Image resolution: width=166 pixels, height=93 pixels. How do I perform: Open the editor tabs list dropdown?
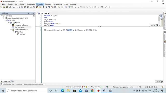coord(162,13)
